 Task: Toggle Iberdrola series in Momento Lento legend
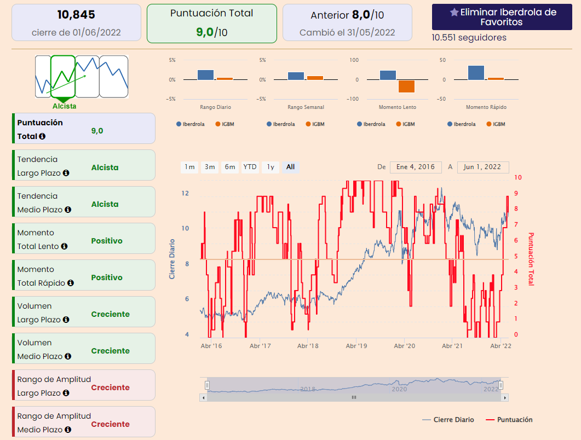coord(371,124)
